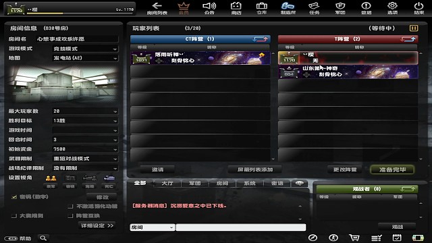Open the 游戏模式 game mode dropdown
Viewport: 432px width, 243px height.
click(x=85, y=49)
